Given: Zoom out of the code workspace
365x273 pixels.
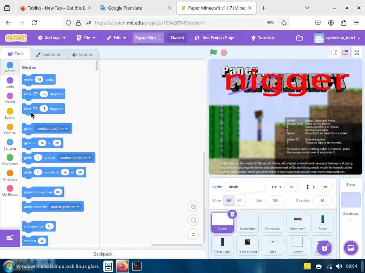Looking at the screenshot, I should (193, 220).
